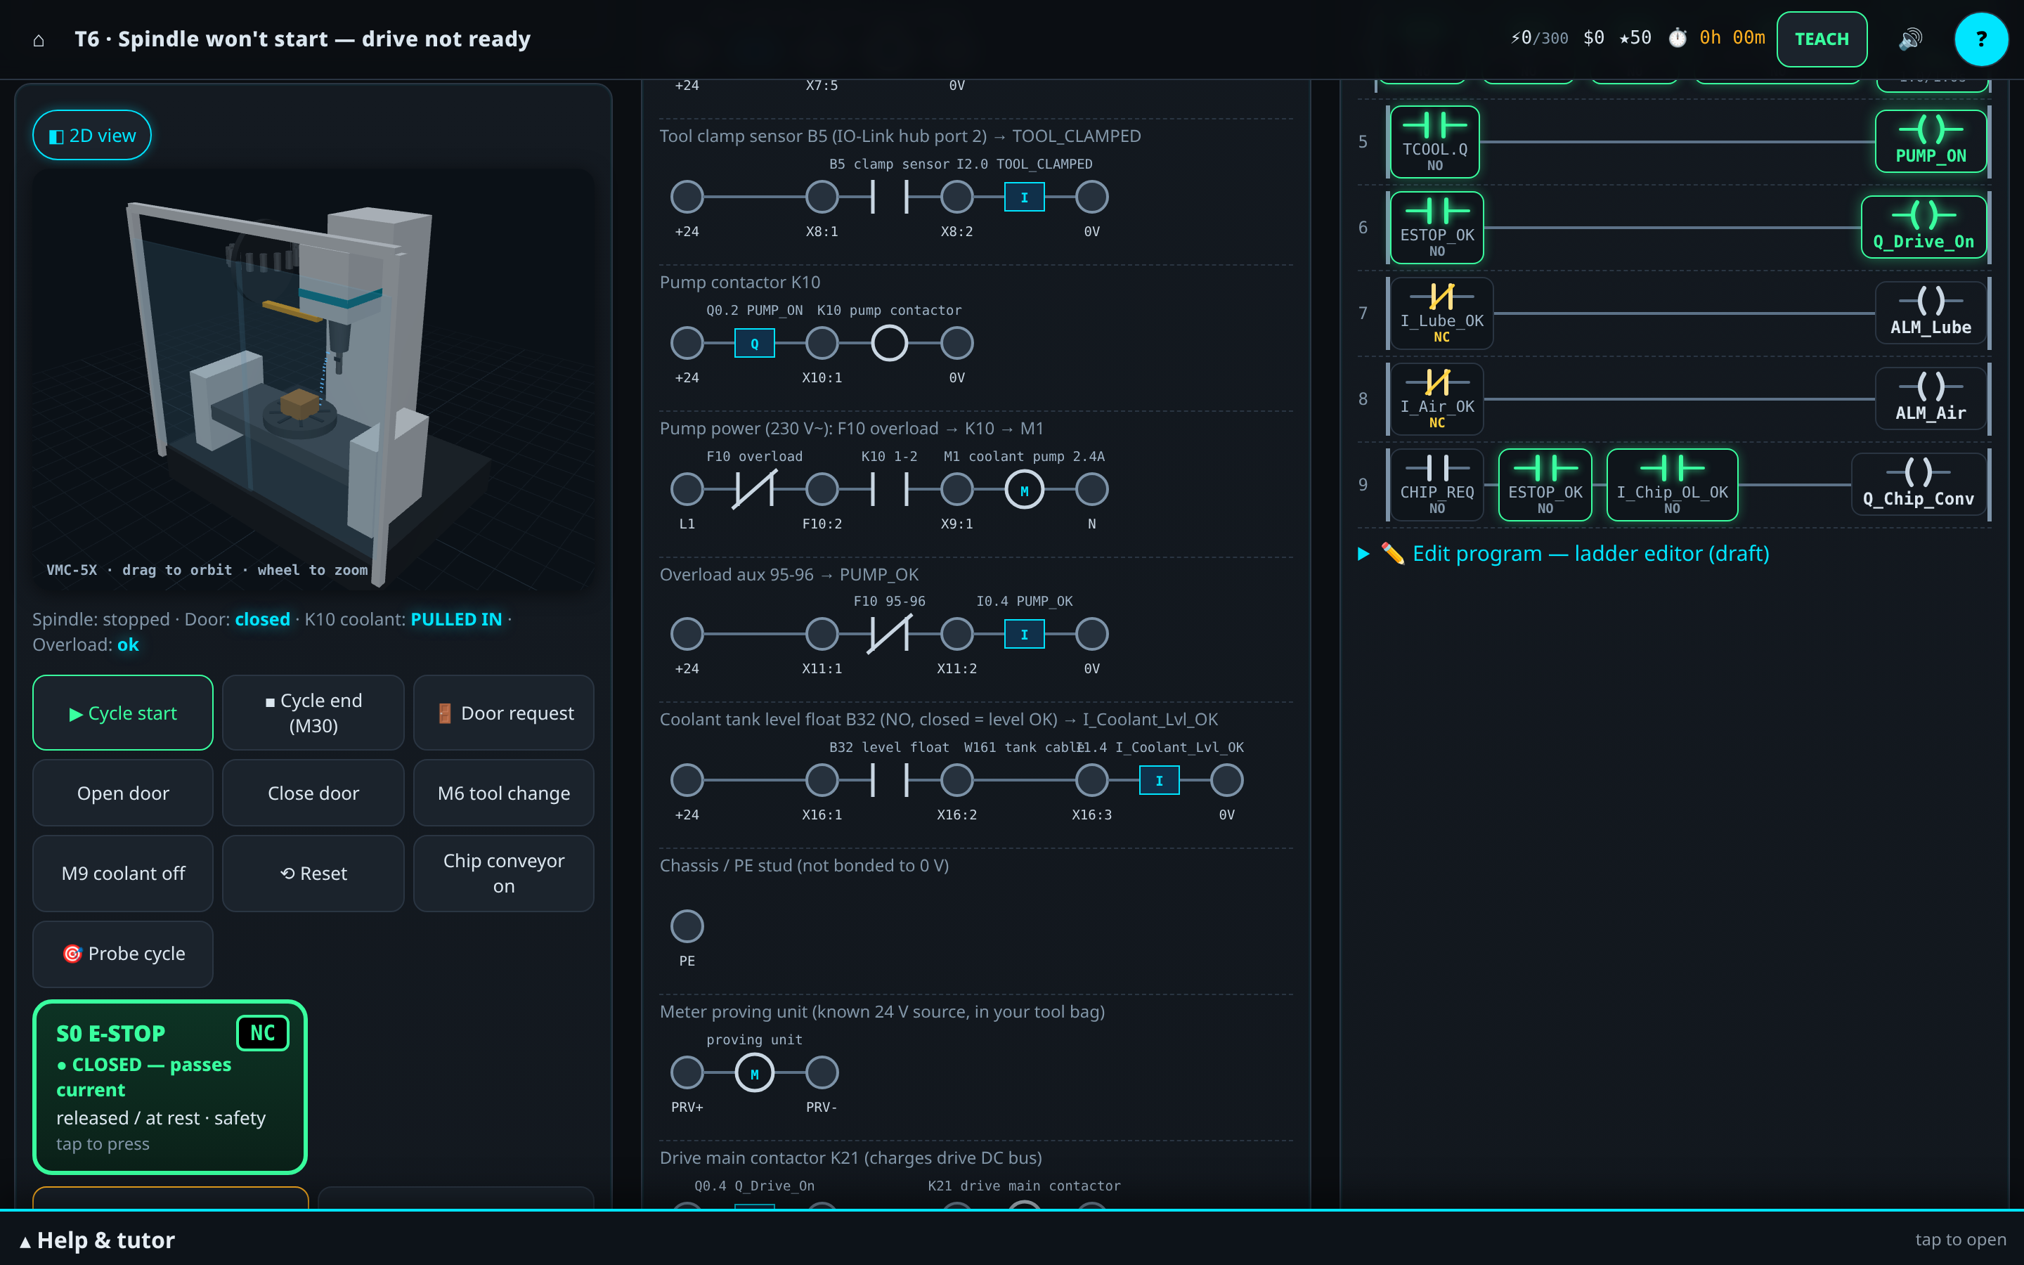Viewport: 2024px width, 1265px height.
Task: Toggle TEACH mode
Action: 1822,39
